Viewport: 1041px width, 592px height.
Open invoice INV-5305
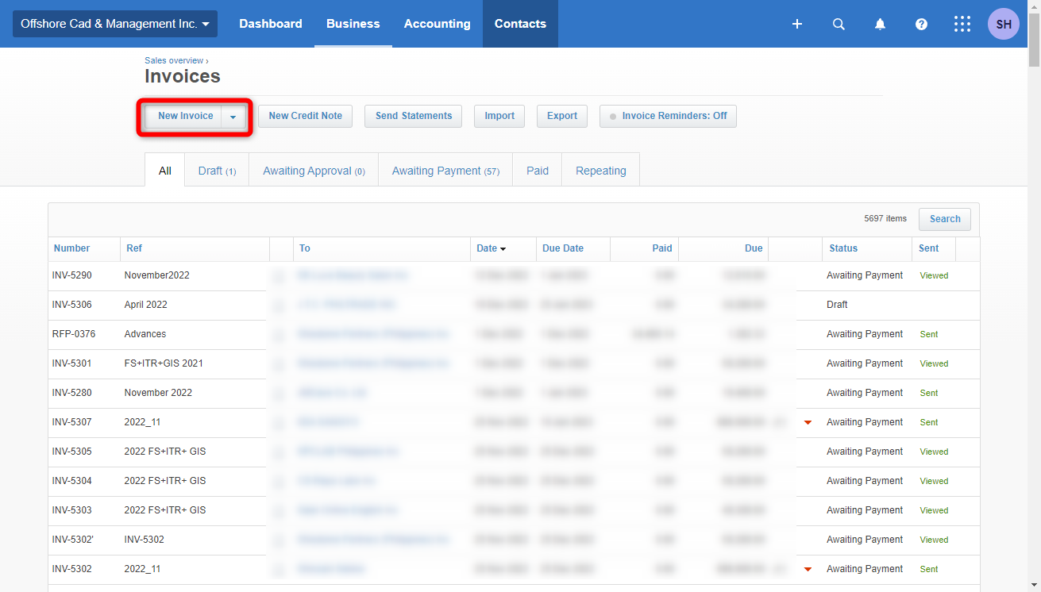[71, 452]
